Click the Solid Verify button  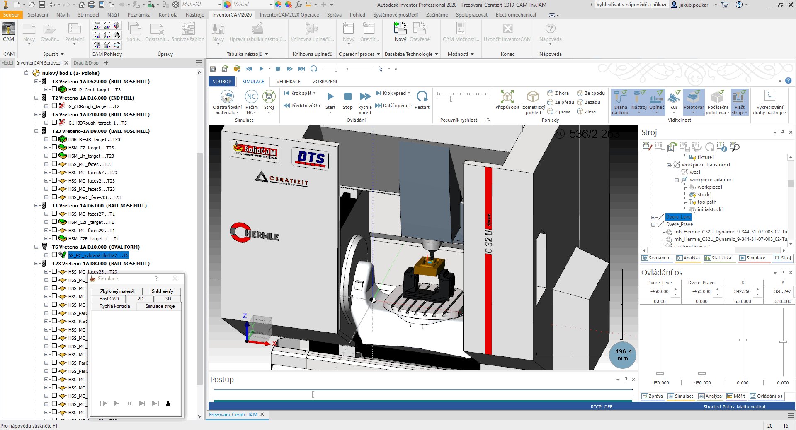coord(162,291)
